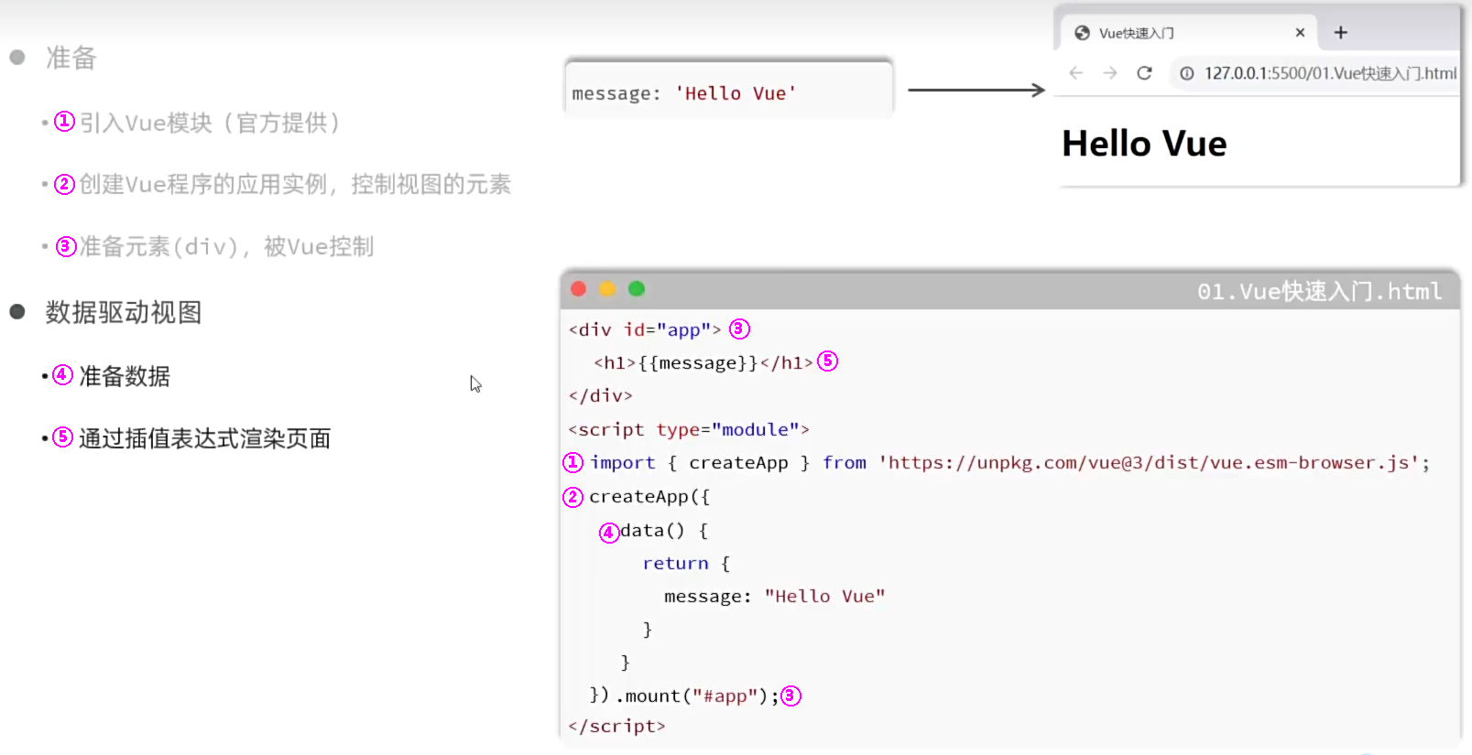The image size is (1472, 755).
Task: Click circled 4 beside data() in code
Action: pyautogui.click(x=609, y=532)
